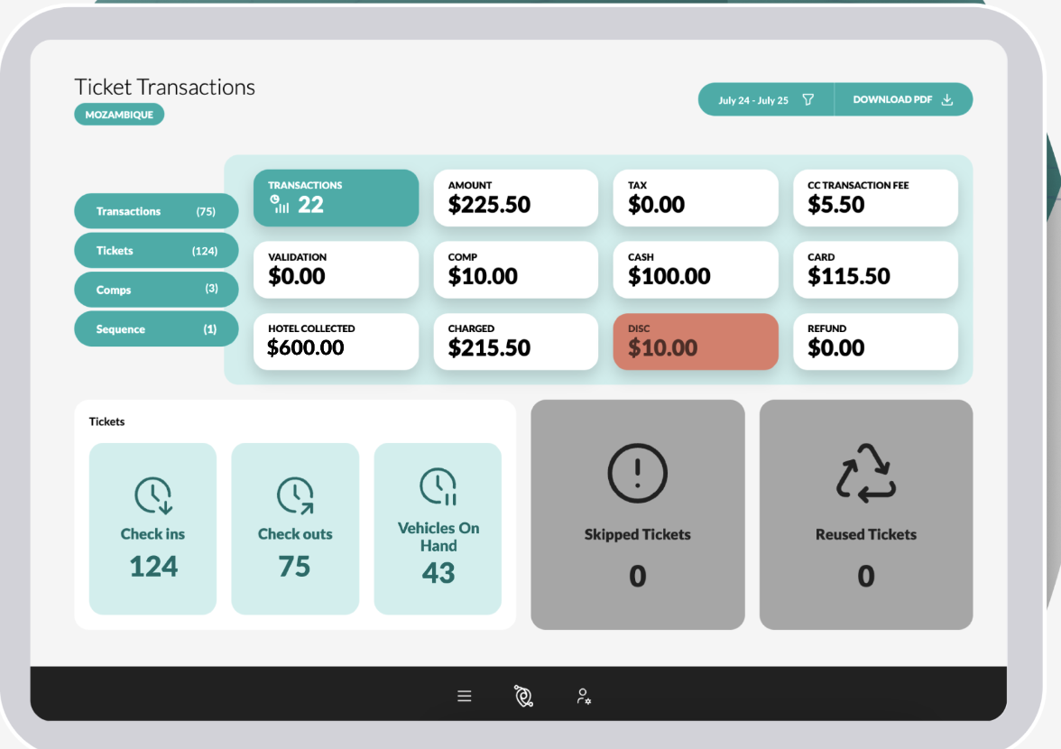Click the COMP $10.00 card
This screenshot has height=749, width=1061.
(516, 270)
